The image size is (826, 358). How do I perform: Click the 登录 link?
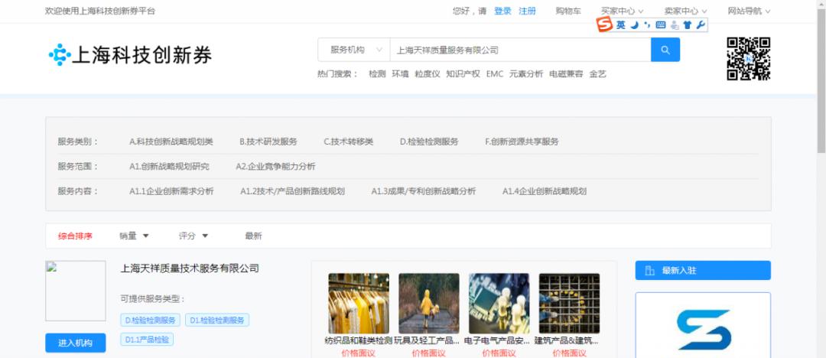(x=502, y=11)
